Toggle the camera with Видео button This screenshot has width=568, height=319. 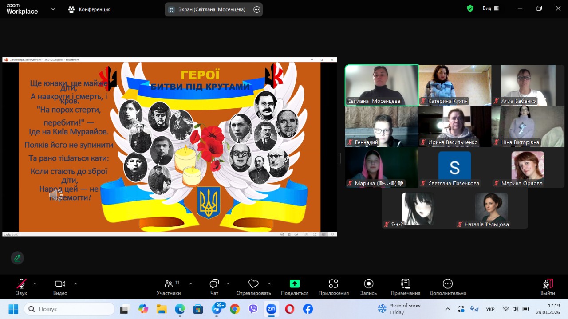point(60,287)
